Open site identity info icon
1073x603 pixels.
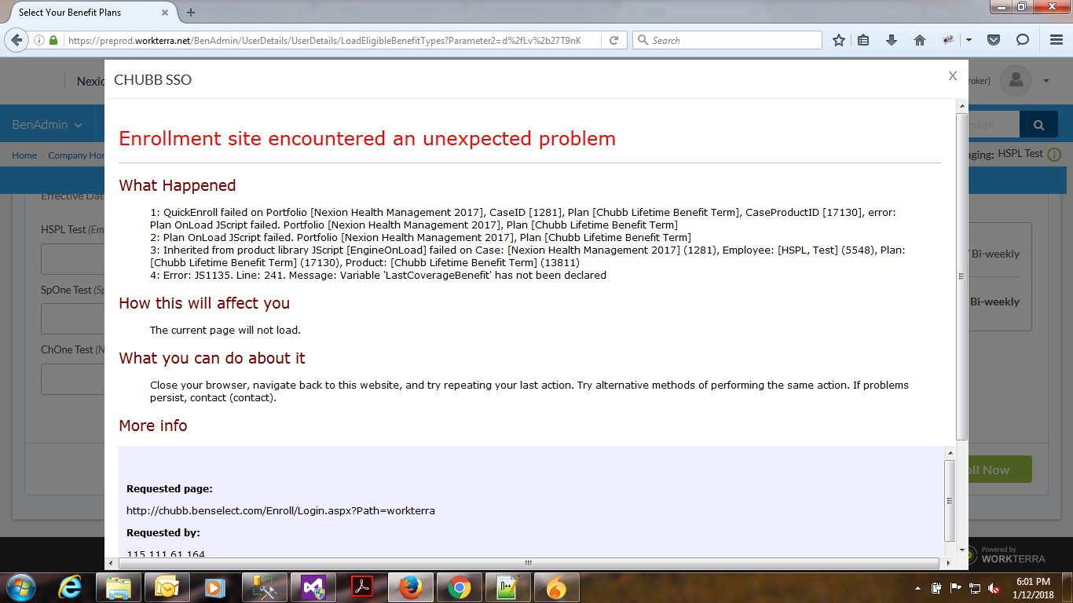point(38,40)
